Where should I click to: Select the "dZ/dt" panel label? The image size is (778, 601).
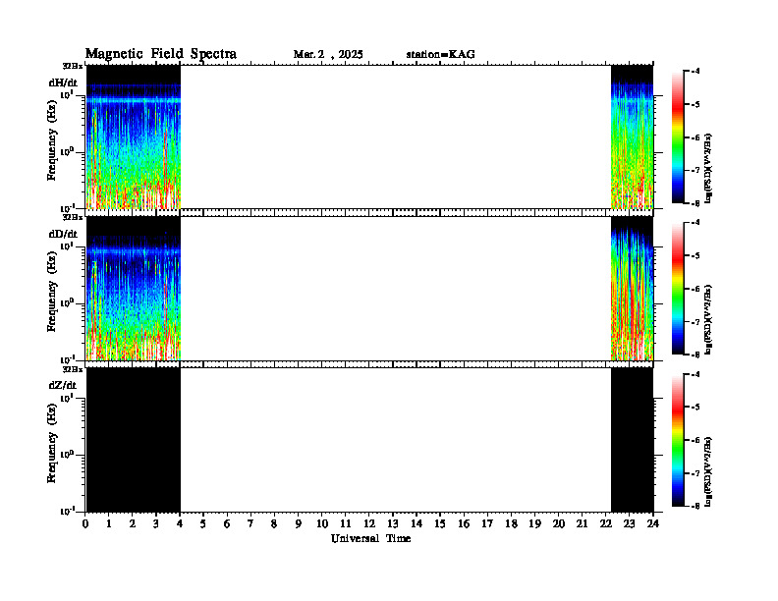(x=63, y=385)
